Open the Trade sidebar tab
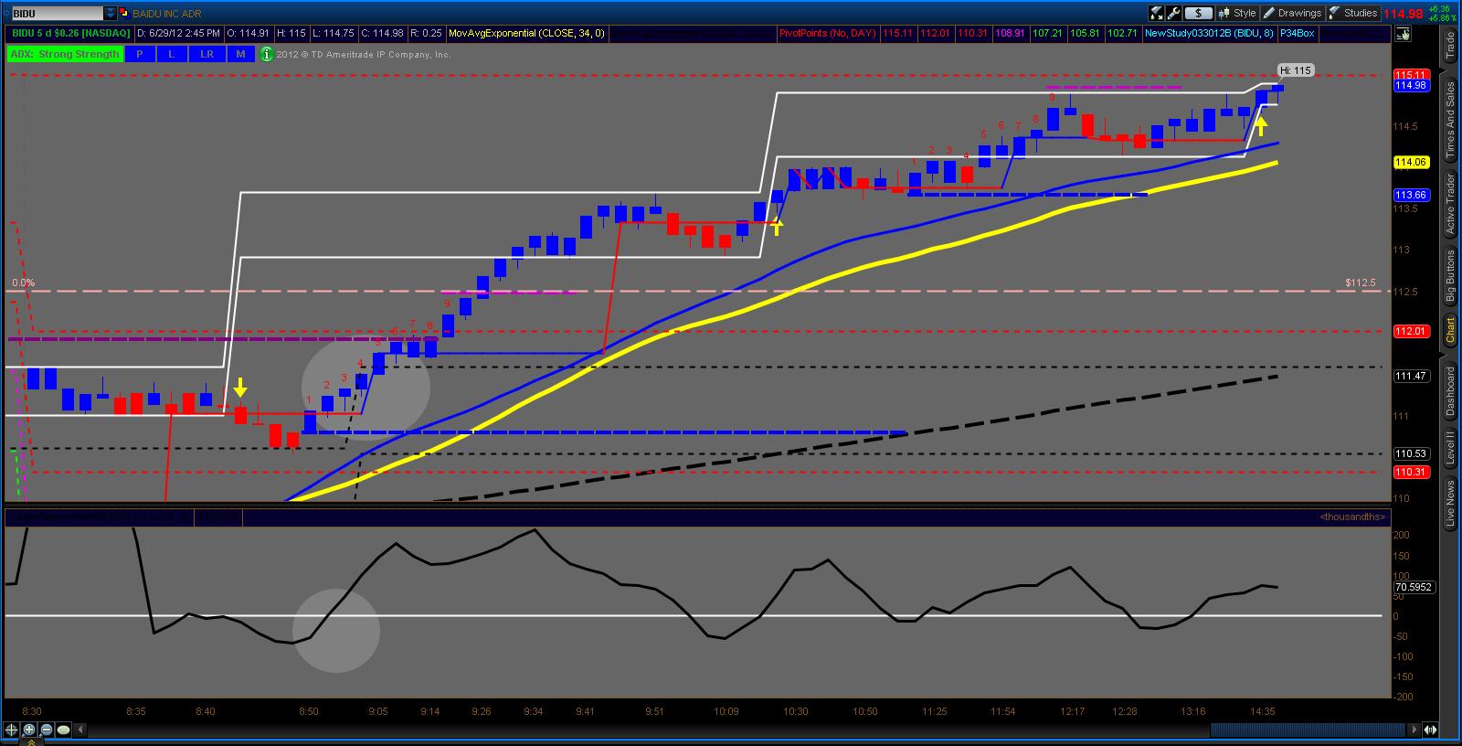 pos(1450,44)
